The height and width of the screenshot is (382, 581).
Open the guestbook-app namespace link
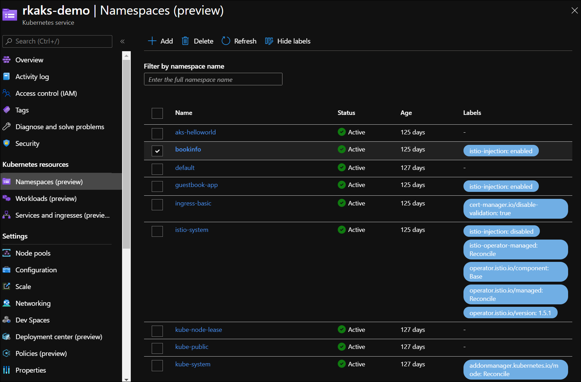pyautogui.click(x=196, y=185)
